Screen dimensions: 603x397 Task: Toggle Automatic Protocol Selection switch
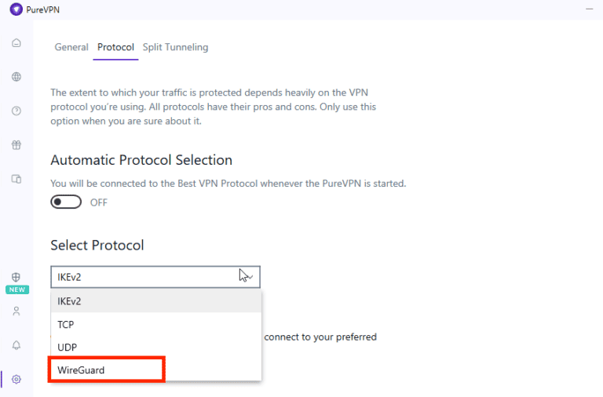66,202
